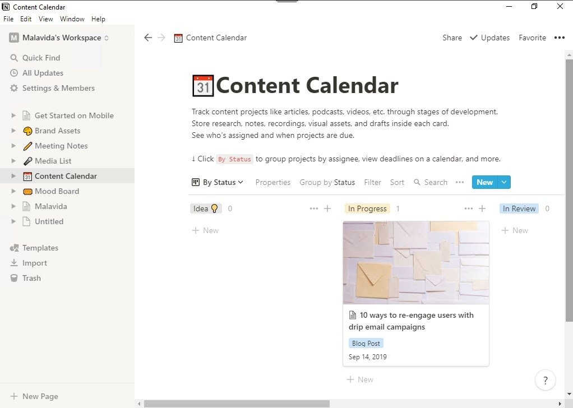
Task: Expand the Mood Board page tree
Action: [x=13, y=191]
